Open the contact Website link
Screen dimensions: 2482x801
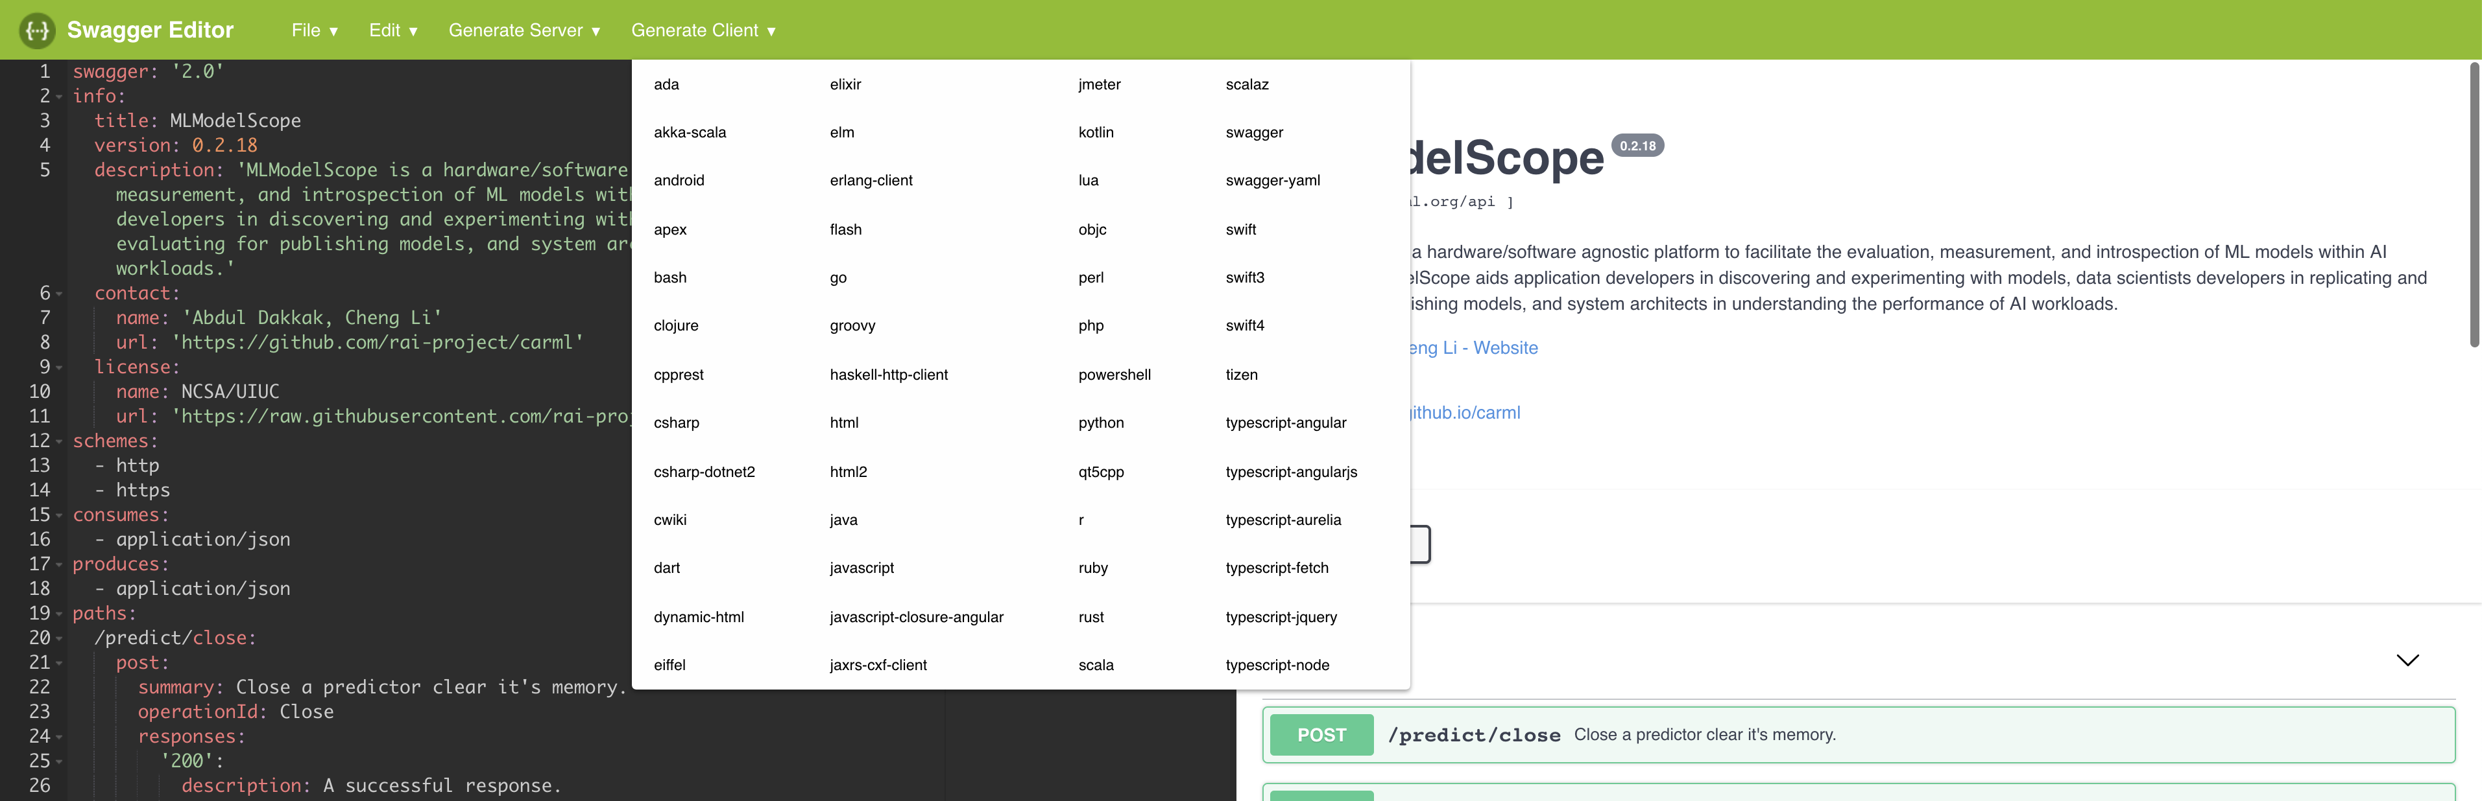click(1474, 349)
